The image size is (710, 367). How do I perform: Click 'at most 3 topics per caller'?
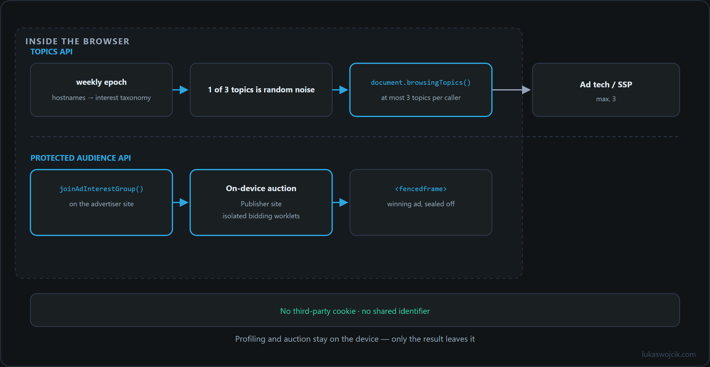pyautogui.click(x=421, y=98)
